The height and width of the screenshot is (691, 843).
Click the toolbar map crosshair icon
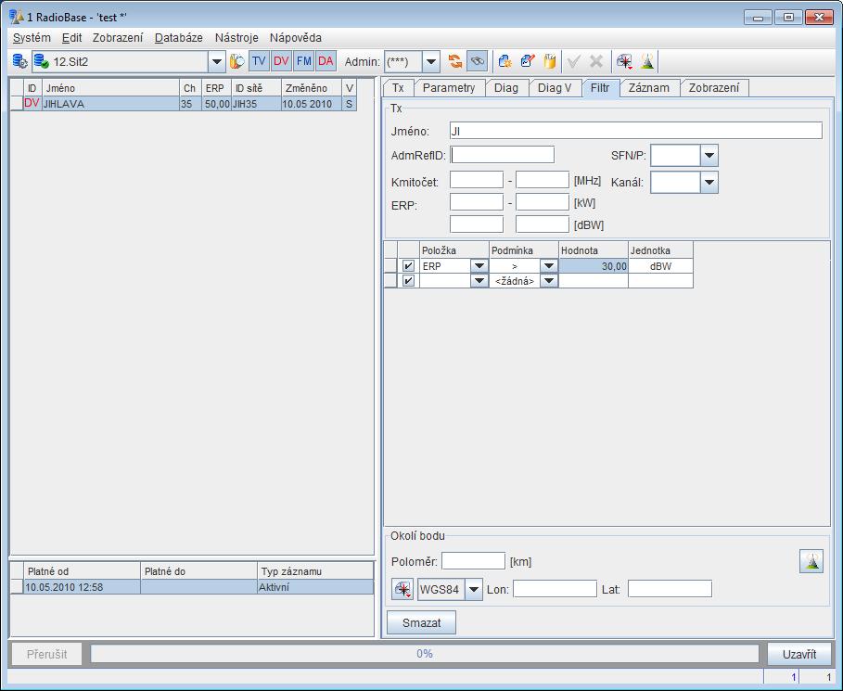click(624, 61)
